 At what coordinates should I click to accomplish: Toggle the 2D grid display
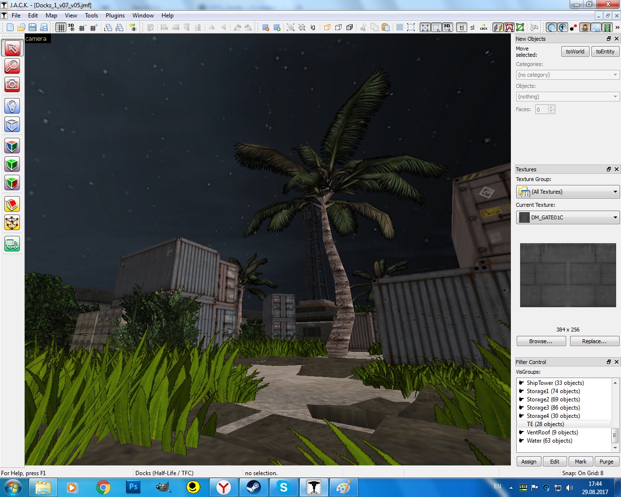(x=61, y=27)
